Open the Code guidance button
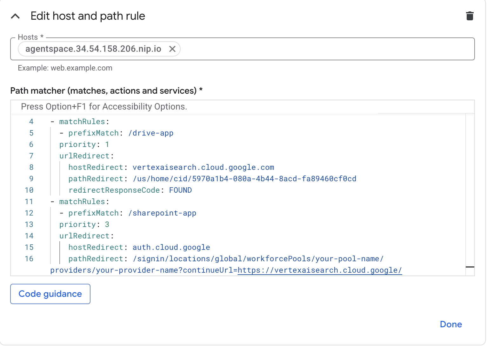Image resolution: width=487 pixels, height=346 pixels. (50, 294)
